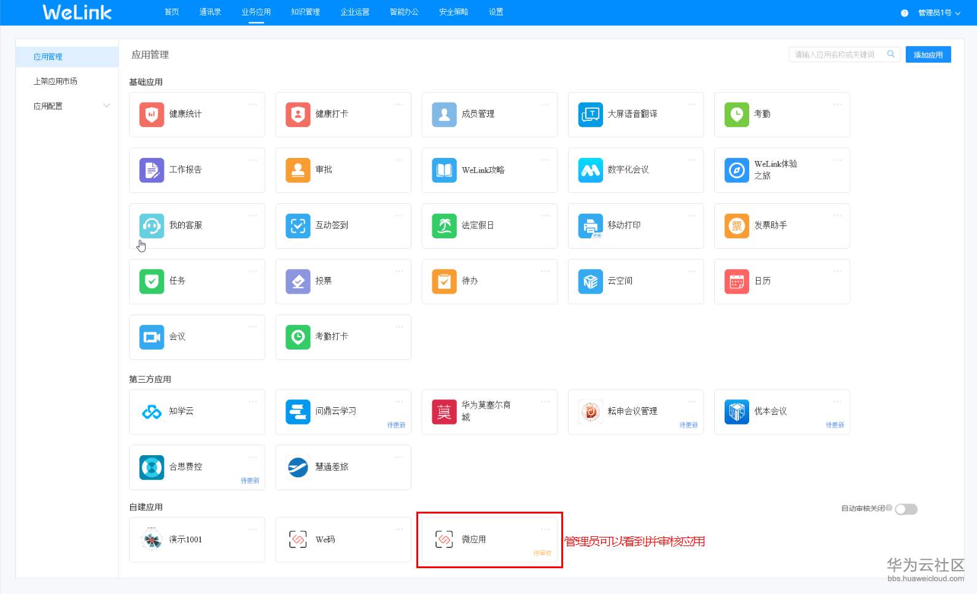Viewport: 977px width, 594px height.
Task: Click the We码 app icon
Action: coord(298,540)
